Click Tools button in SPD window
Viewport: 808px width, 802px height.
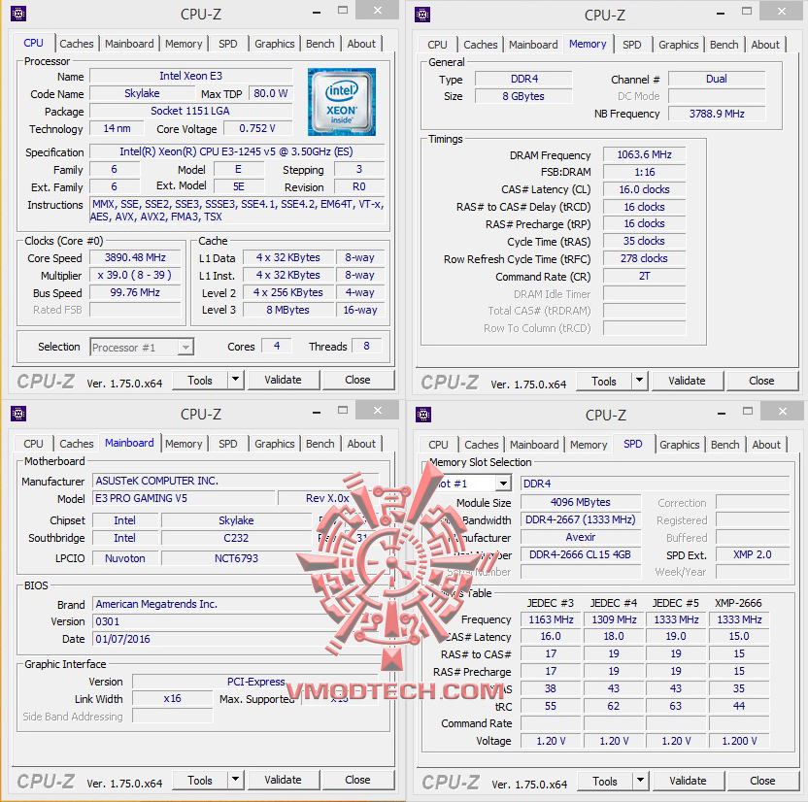pos(605,781)
